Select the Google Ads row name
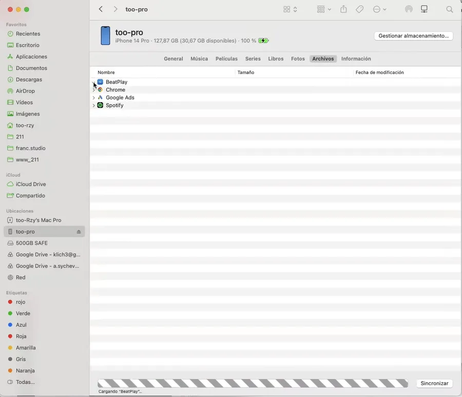The width and height of the screenshot is (462, 397). (120, 98)
